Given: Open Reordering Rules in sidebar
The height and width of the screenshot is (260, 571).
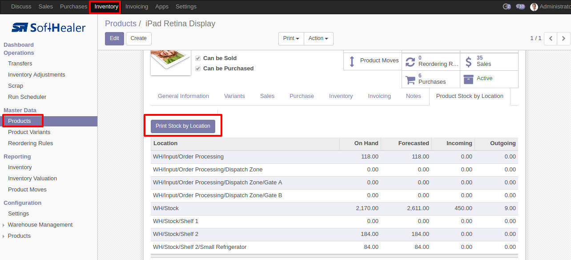Looking at the screenshot, I should 30,143.
